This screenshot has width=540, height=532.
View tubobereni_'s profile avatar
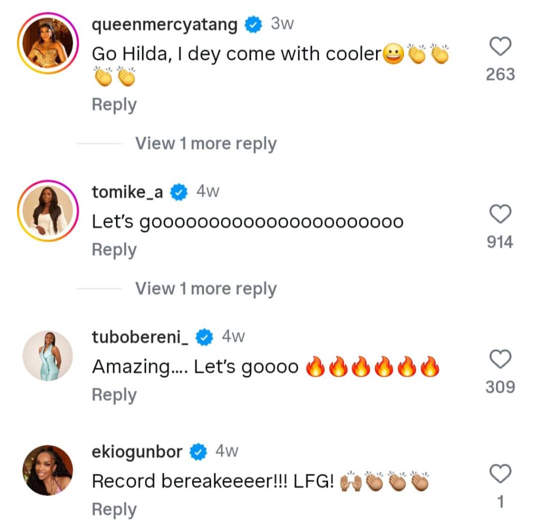[48, 355]
